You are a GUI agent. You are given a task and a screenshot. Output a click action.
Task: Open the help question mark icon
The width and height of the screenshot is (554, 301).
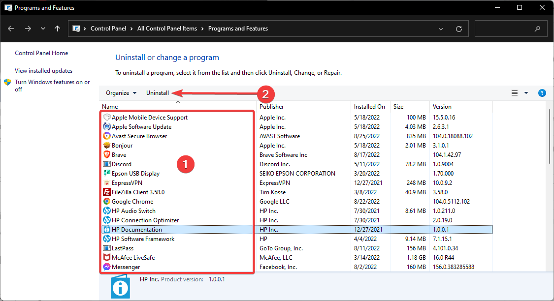click(542, 93)
